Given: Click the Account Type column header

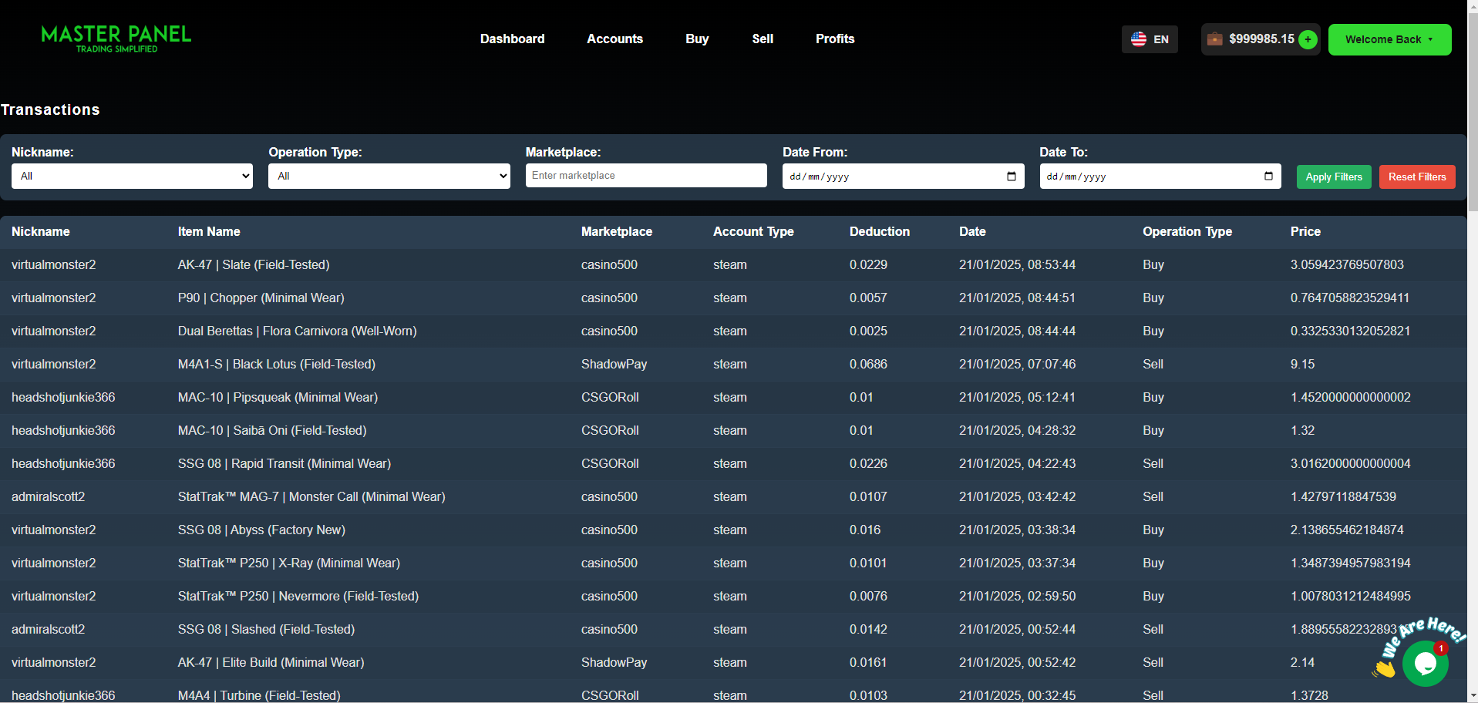Looking at the screenshot, I should (753, 231).
